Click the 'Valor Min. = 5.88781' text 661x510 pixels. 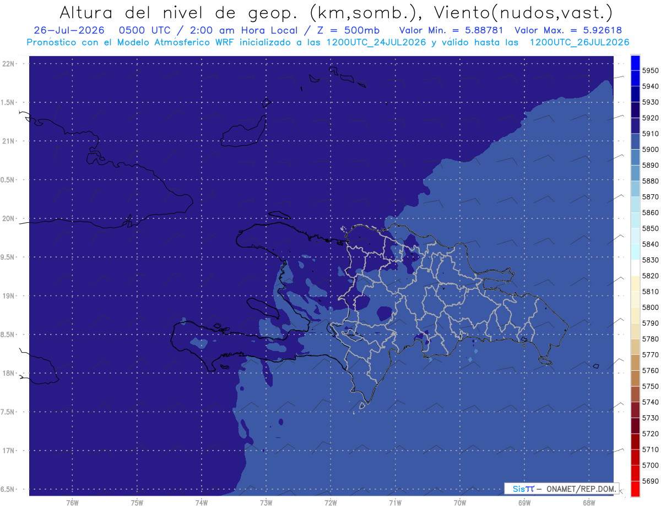coord(452,30)
